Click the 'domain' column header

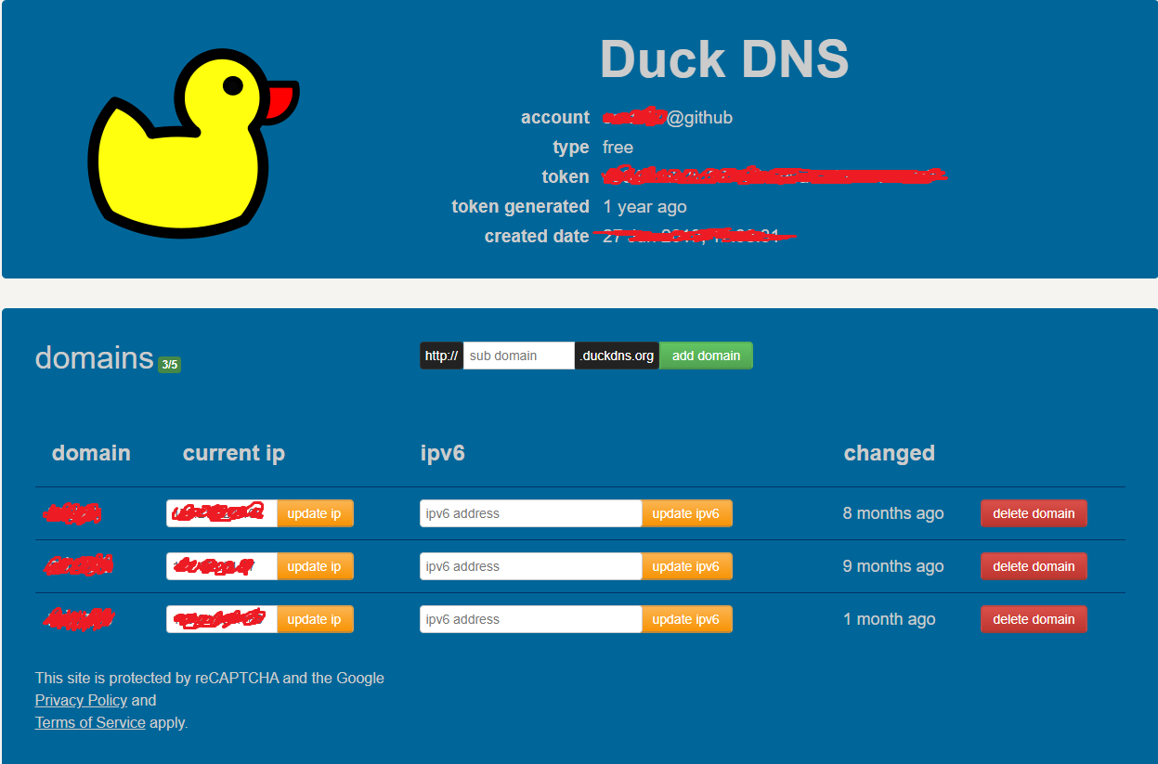(x=91, y=453)
